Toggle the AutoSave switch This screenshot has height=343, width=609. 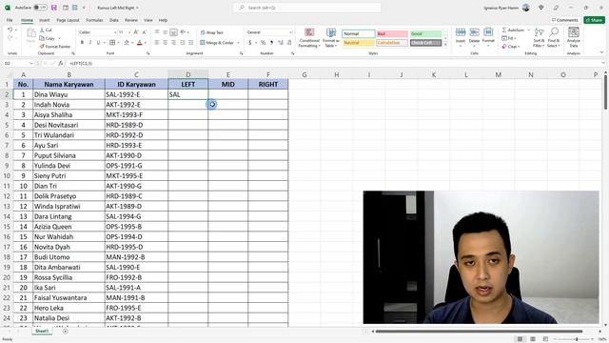40,8
